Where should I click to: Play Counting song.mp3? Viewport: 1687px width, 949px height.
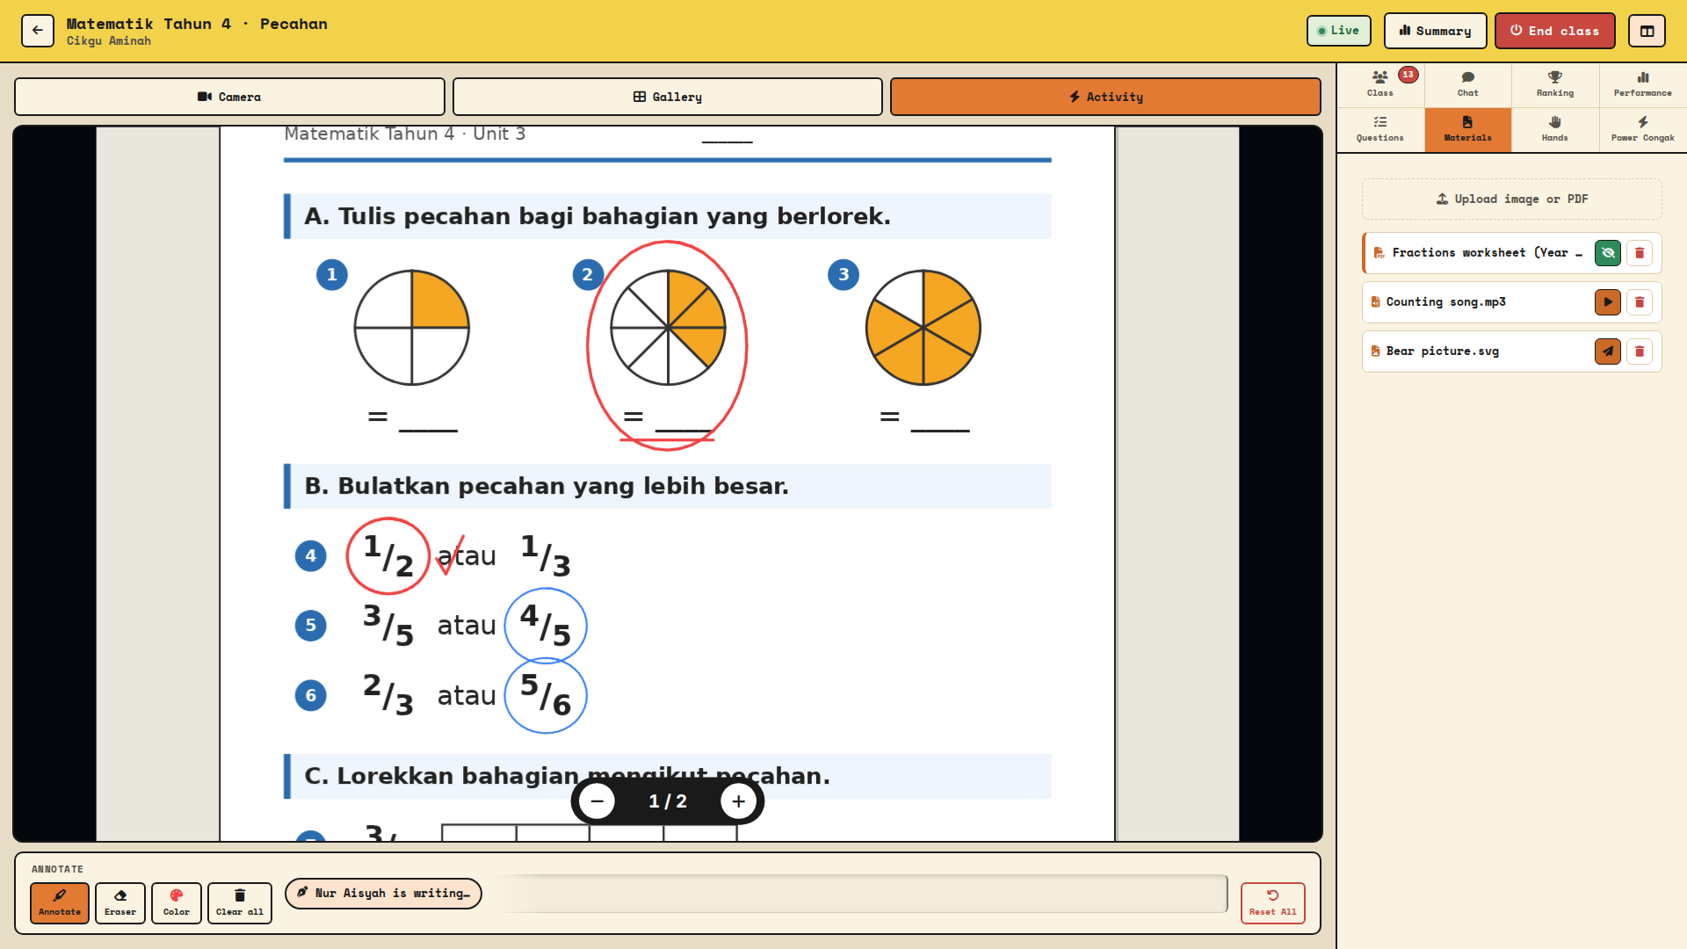point(1607,302)
